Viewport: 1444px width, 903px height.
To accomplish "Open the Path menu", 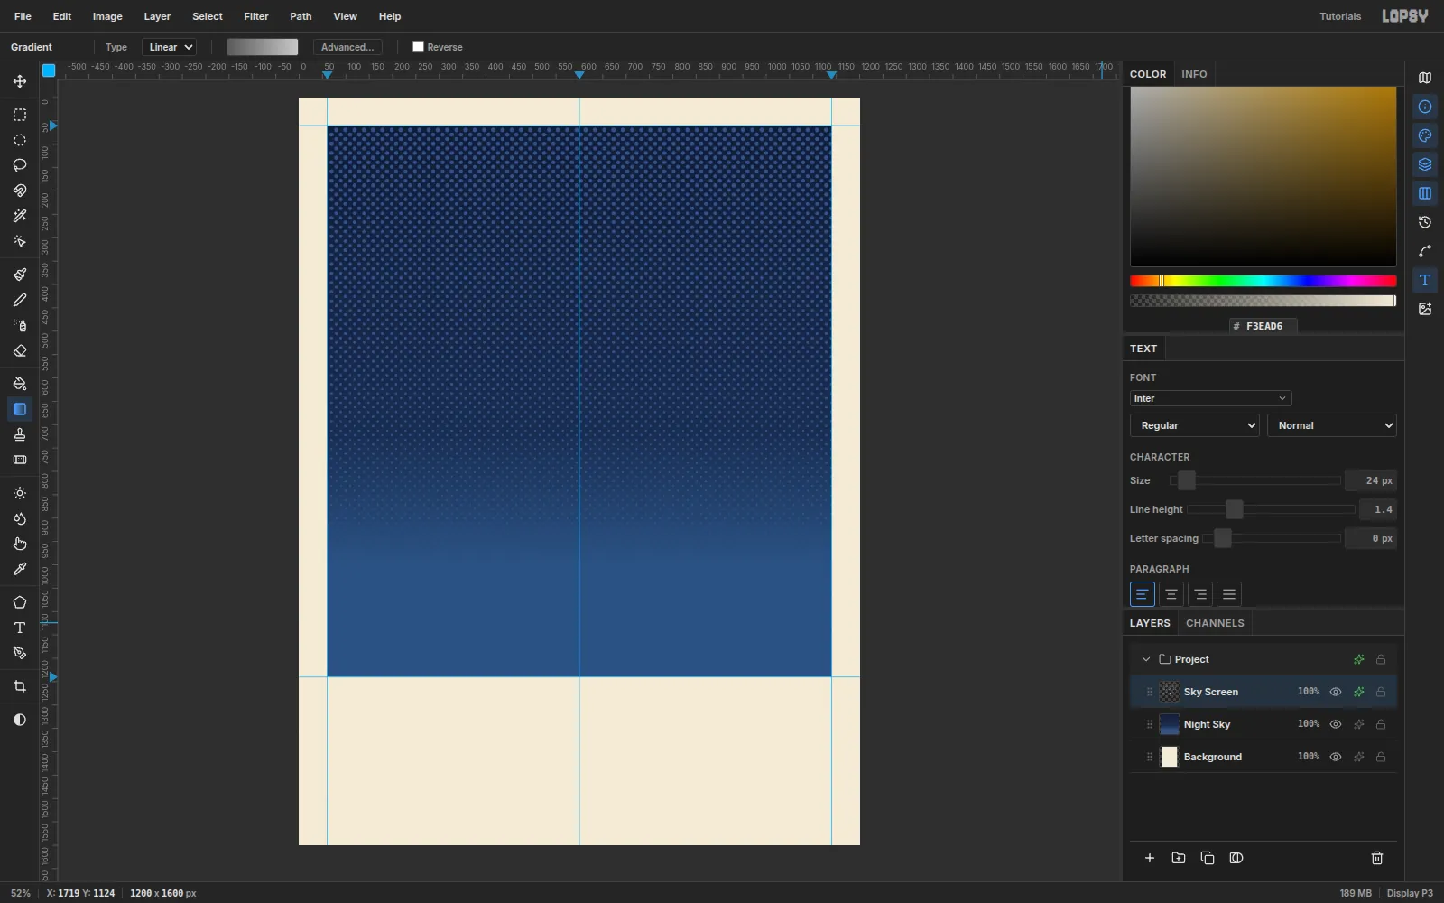I will click(x=301, y=16).
